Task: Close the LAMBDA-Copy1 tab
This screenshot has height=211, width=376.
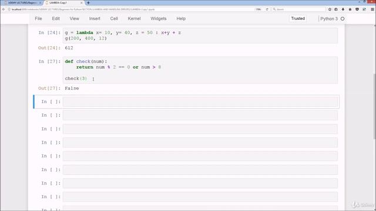Action: pos(81,3)
